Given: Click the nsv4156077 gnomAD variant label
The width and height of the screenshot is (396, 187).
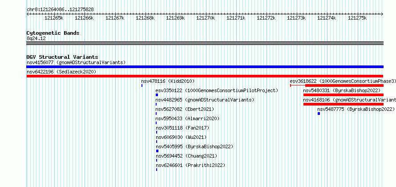Looking at the screenshot, I should tap(76, 62).
